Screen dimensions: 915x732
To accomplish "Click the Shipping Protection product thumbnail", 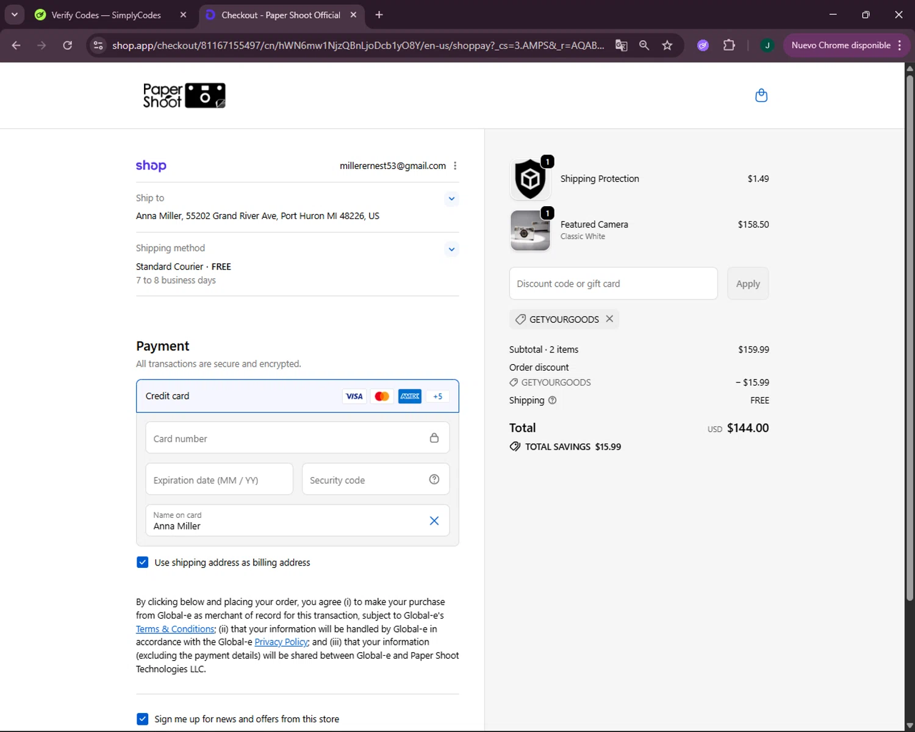I will coord(530,179).
